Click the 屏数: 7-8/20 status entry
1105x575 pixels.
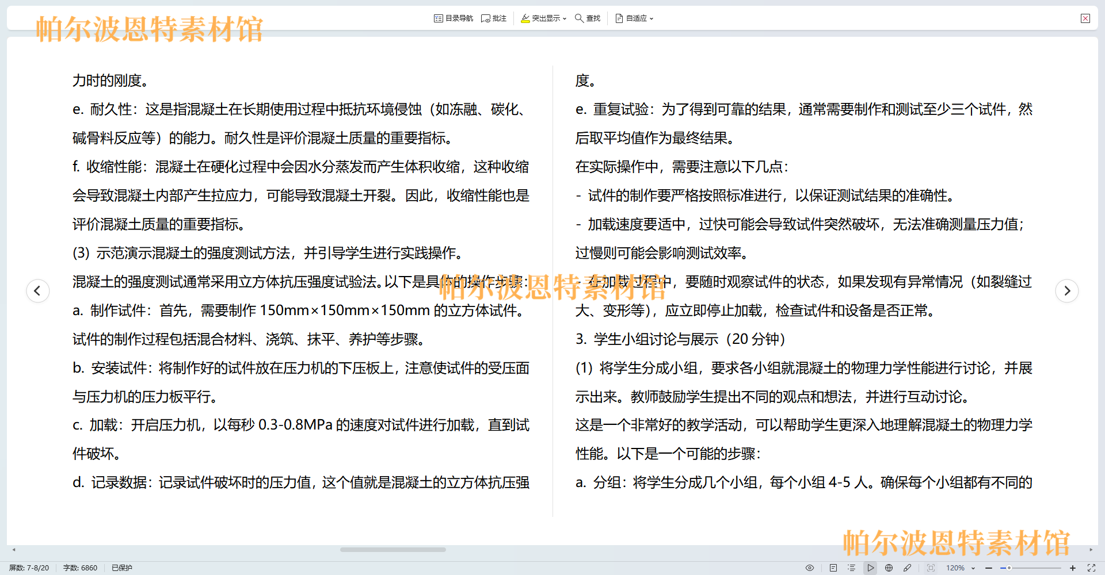(29, 568)
